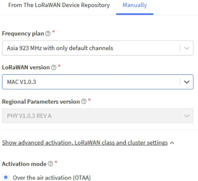Open the Frequency plan dropdown arrow
Screen dimensions: 198x181
pos(187,48)
